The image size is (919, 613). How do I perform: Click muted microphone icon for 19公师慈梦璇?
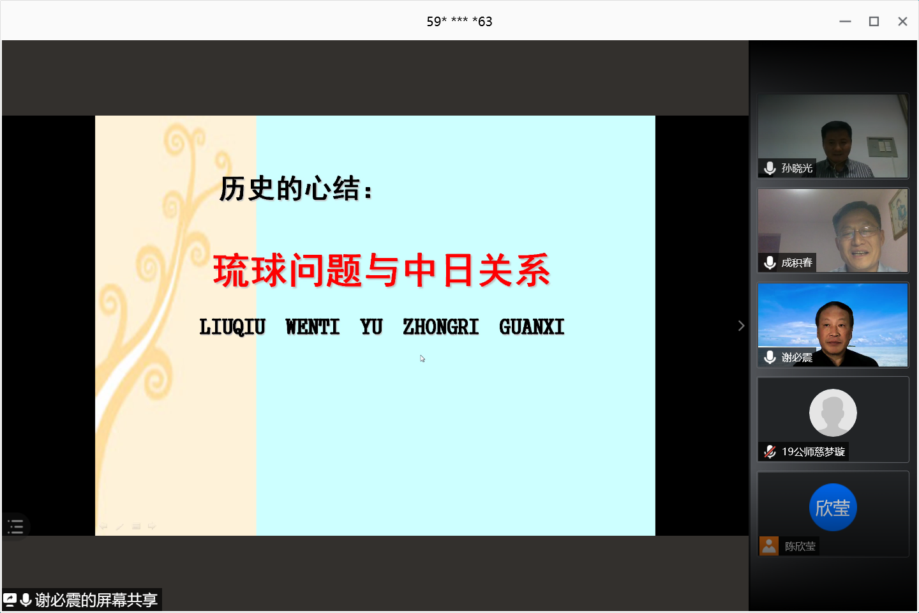[x=770, y=451]
